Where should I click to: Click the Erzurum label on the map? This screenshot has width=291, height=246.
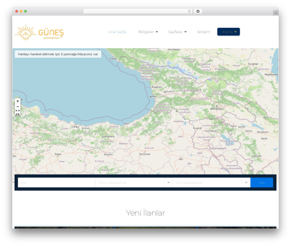[145, 154]
